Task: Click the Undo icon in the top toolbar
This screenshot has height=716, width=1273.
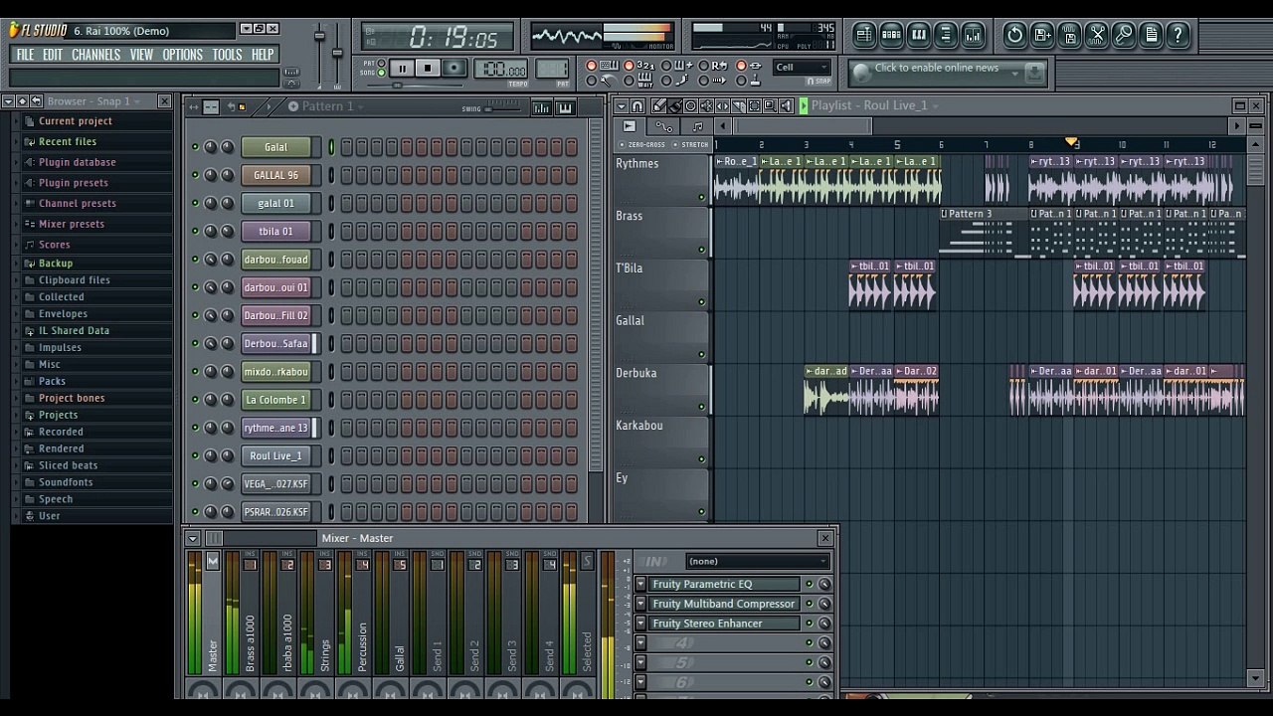Action: click(x=1014, y=35)
